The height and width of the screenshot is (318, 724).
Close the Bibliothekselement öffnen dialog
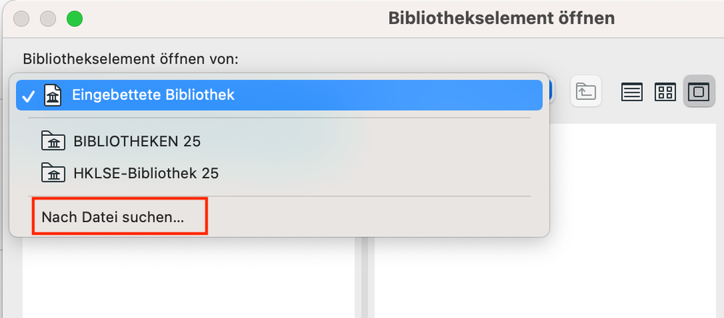pos(22,19)
